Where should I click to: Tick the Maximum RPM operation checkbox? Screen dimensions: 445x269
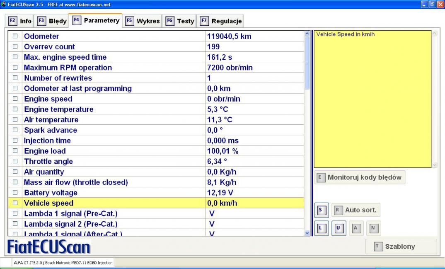[x=15, y=68]
